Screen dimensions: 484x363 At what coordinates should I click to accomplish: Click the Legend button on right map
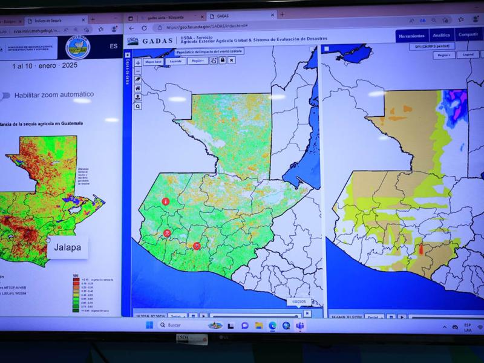coord(468,54)
